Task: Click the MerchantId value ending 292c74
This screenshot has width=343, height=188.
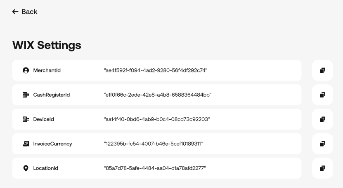Action: [x=156, y=70]
